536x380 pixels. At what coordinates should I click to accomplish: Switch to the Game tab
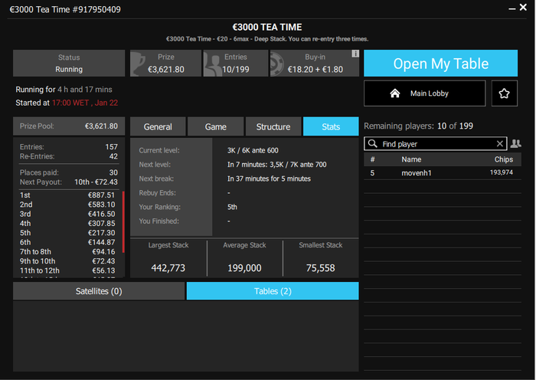pos(216,126)
